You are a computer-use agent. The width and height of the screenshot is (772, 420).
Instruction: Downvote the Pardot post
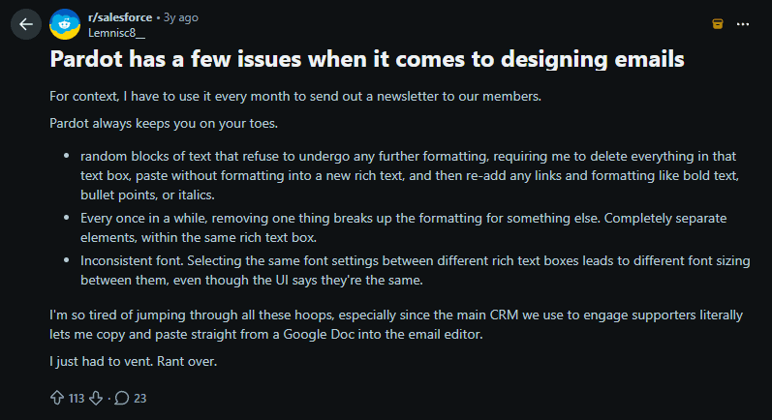click(x=96, y=398)
